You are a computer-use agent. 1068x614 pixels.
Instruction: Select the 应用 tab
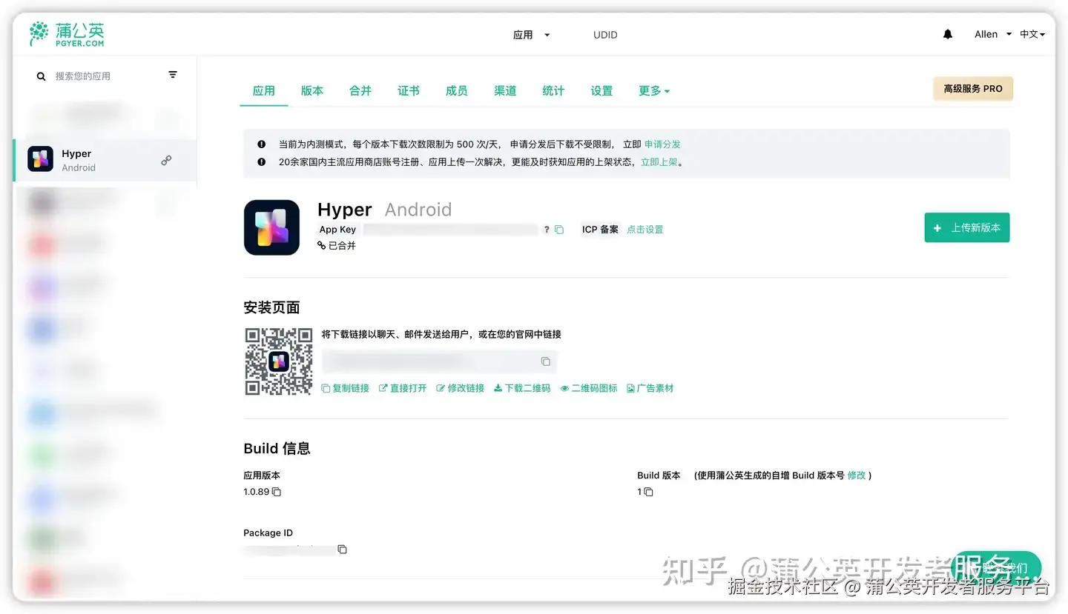(x=264, y=90)
